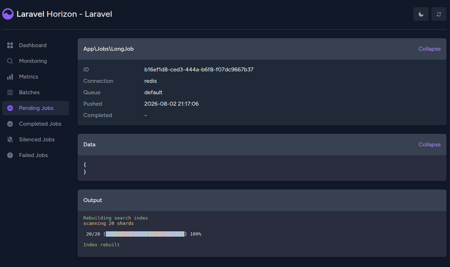
Task: Open the Metrics page
Action: 35,77
